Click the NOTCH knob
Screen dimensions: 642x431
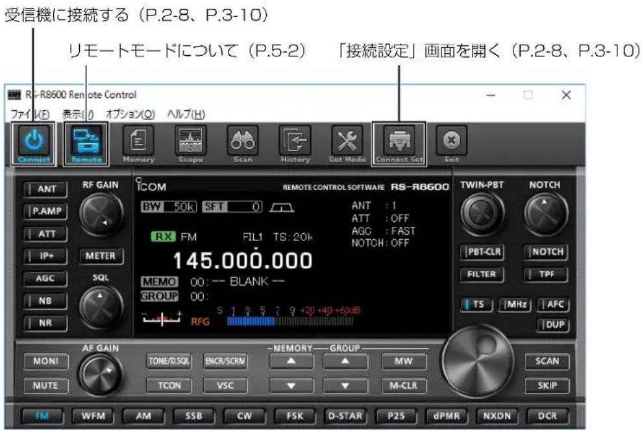[x=545, y=213]
